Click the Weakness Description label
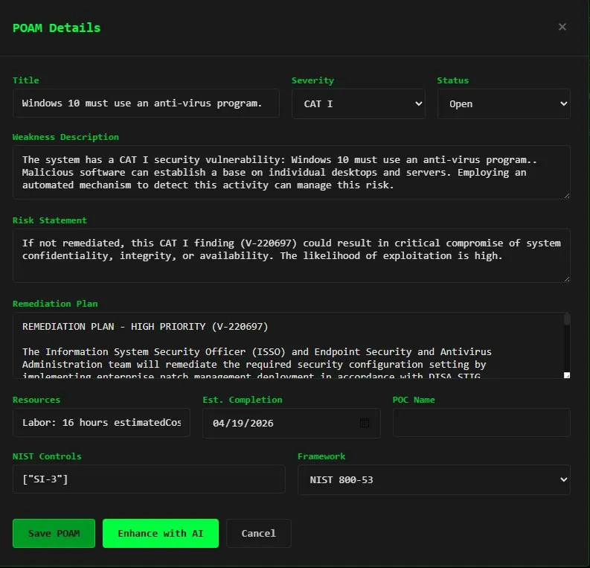The width and height of the screenshot is (590, 568). (x=66, y=137)
